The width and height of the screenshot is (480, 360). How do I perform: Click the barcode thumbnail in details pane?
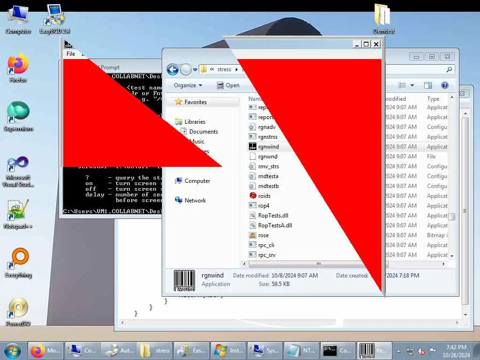184,281
